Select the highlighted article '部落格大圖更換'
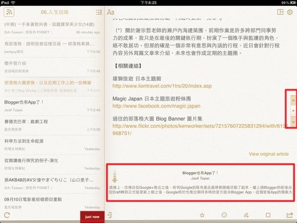This screenshot has width=297, height=223. point(52,86)
